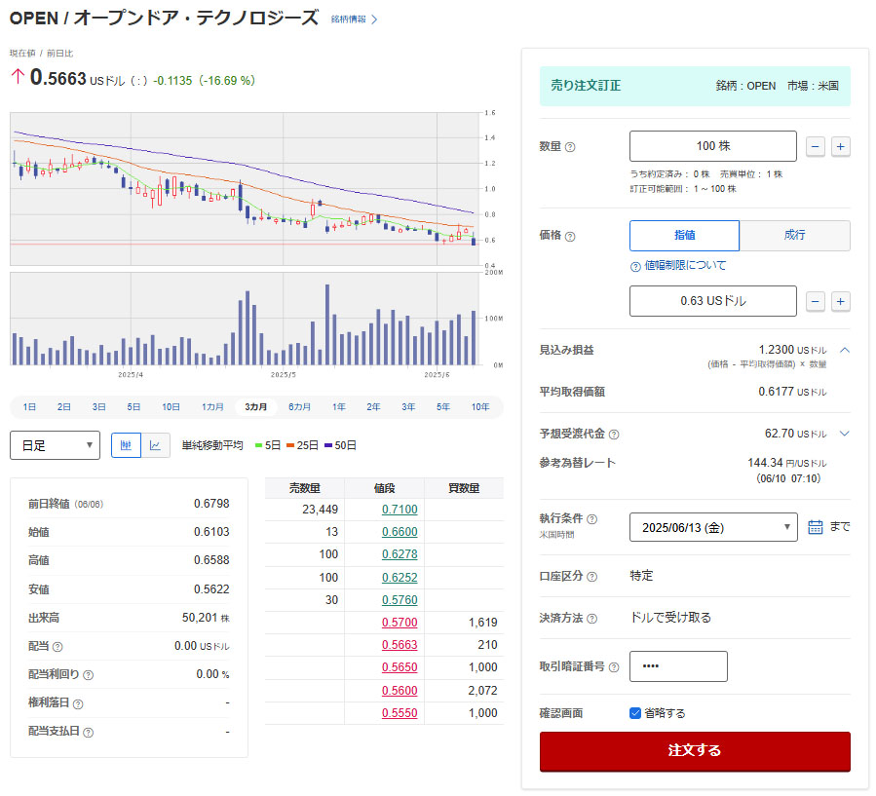This screenshot has height=796, width=876.
Task: Click the quantity plus button
Action: [x=840, y=146]
